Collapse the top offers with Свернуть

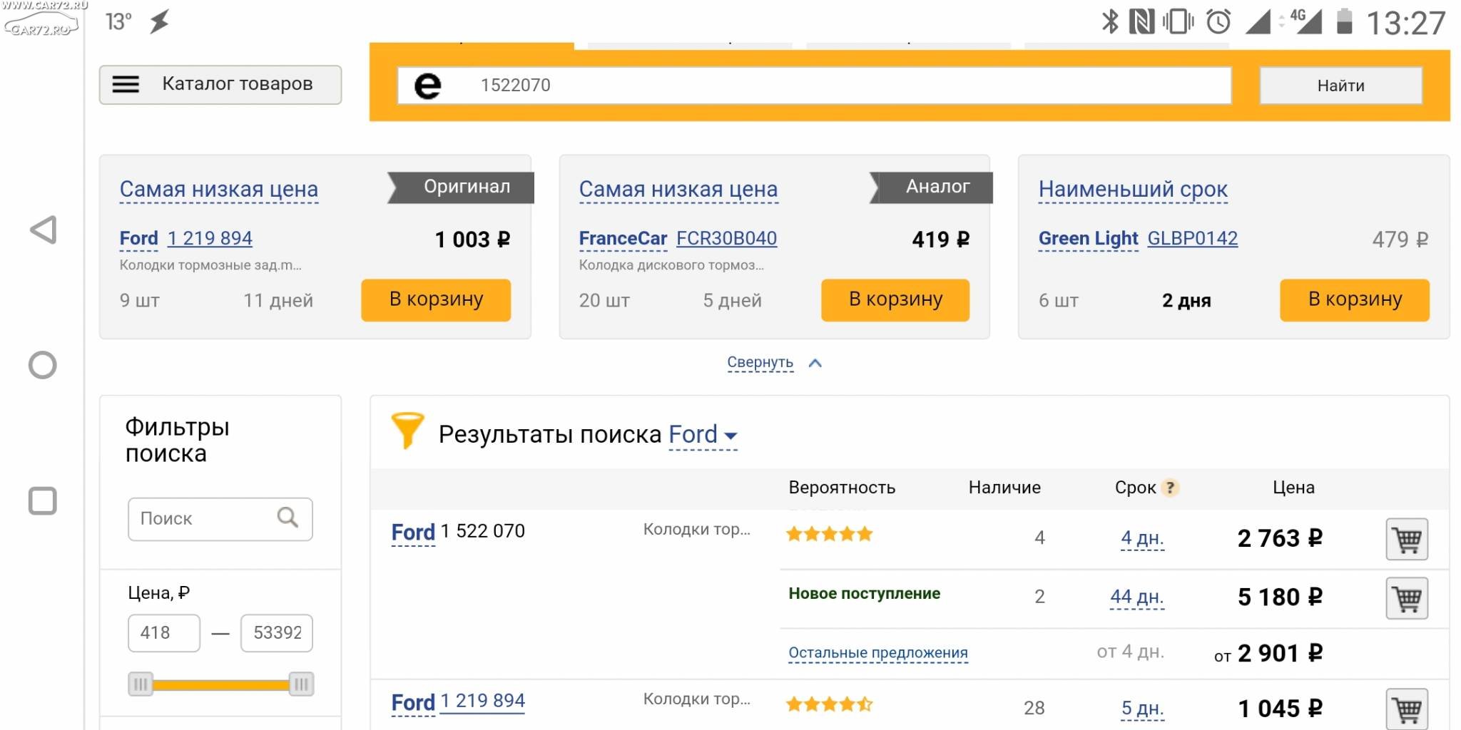[x=760, y=362]
